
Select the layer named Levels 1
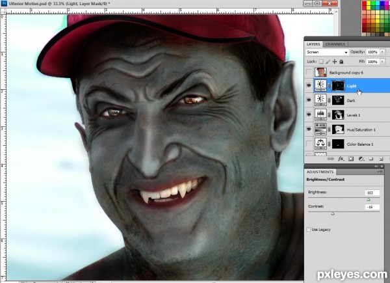[x=353, y=115]
